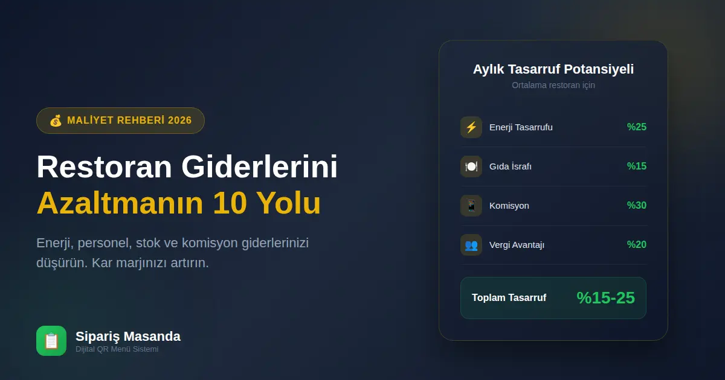
Task: Click the Dijital QR Menü Sistemi tagline
Action: 116,349
